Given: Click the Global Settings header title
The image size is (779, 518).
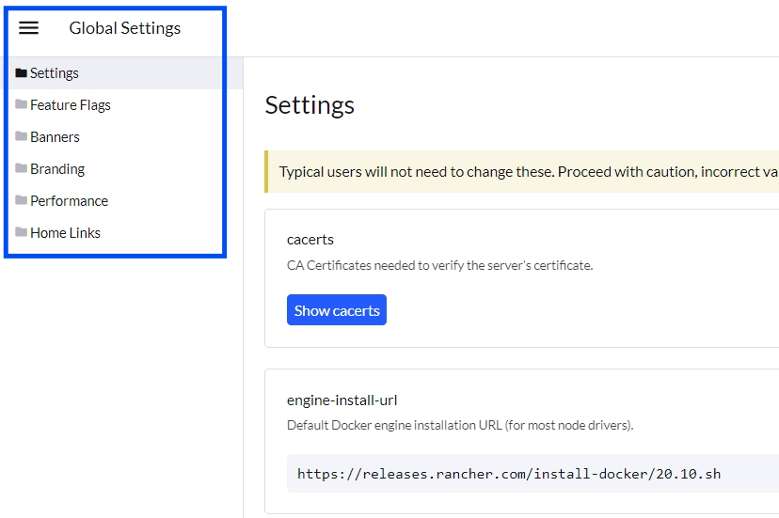Looking at the screenshot, I should click(x=125, y=28).
